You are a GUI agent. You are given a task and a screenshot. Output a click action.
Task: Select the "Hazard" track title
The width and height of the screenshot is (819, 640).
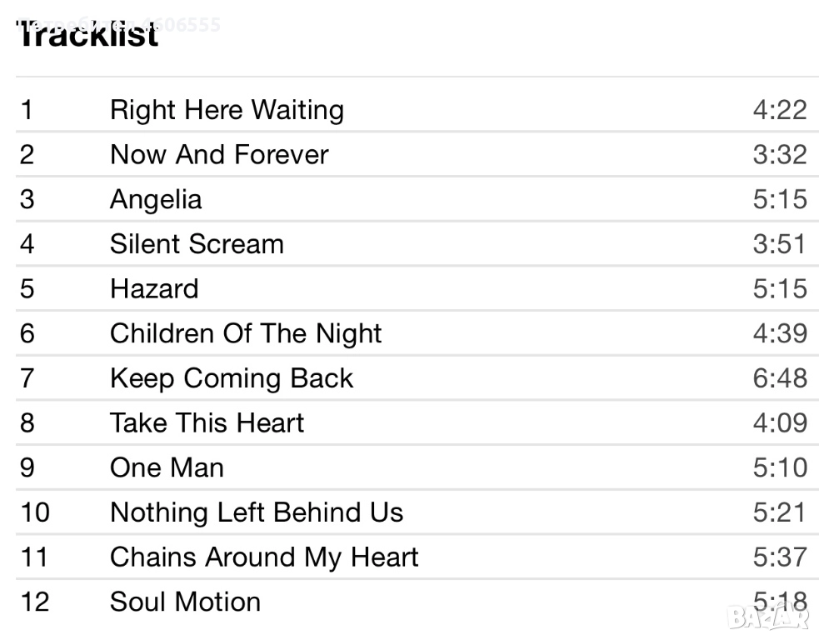(154, 289)
